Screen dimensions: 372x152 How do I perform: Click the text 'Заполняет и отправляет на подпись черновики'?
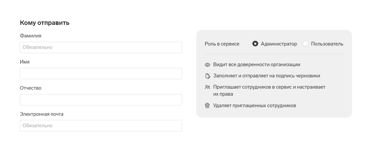tap(267, 76)
